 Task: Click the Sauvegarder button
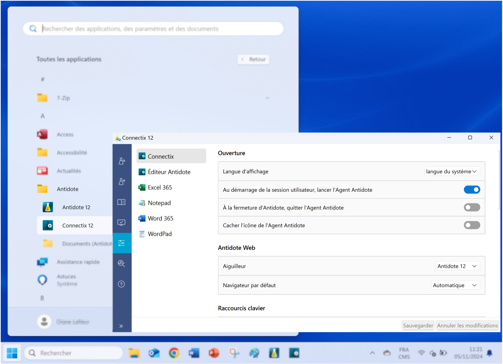418,325
